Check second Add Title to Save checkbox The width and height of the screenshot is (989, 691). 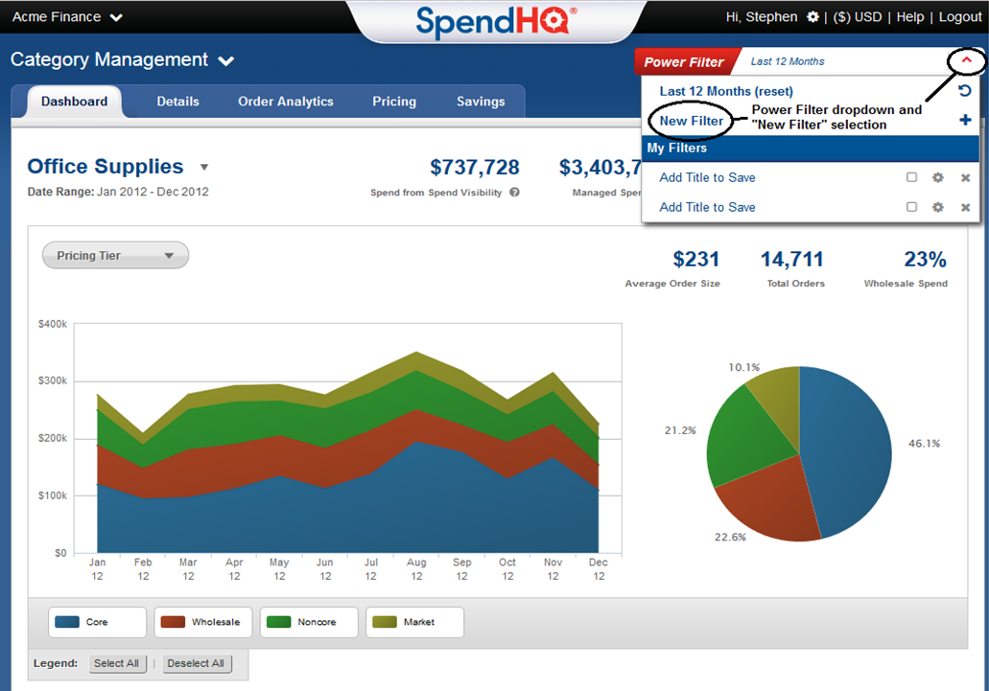(x=911, y=207)
